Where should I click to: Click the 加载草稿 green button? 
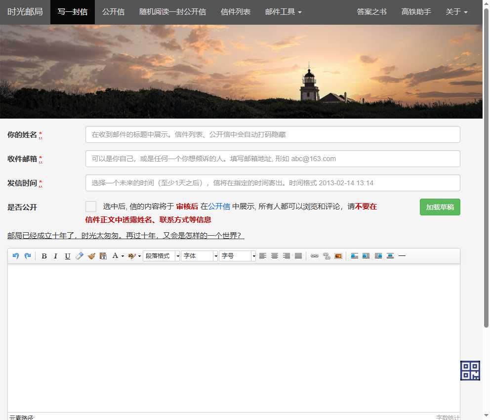click(440, 207)
